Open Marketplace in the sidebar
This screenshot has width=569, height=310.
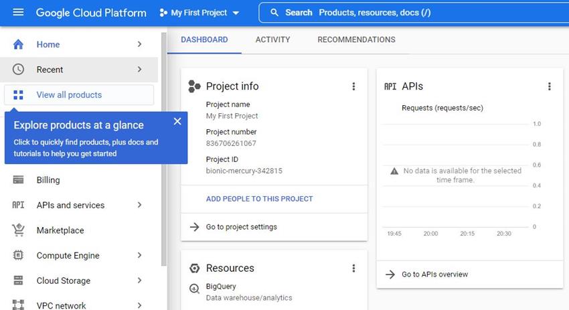tap(79, 230)
